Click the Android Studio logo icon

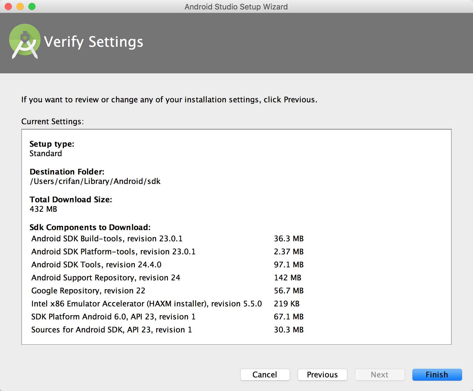pyautogui.click(x=25, y=41)
